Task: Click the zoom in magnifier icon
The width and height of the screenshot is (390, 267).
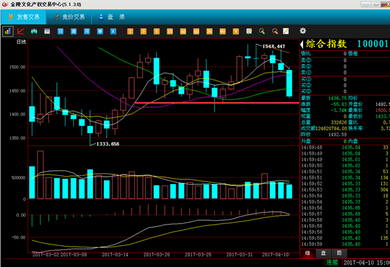Action: point(262,31)
